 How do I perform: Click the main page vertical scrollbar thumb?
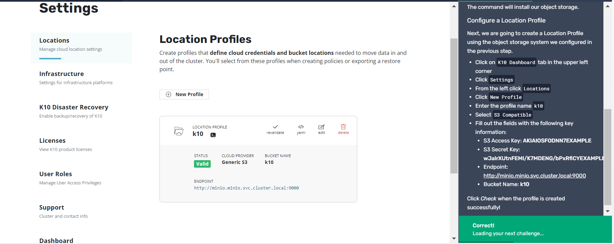coord(454,106)
